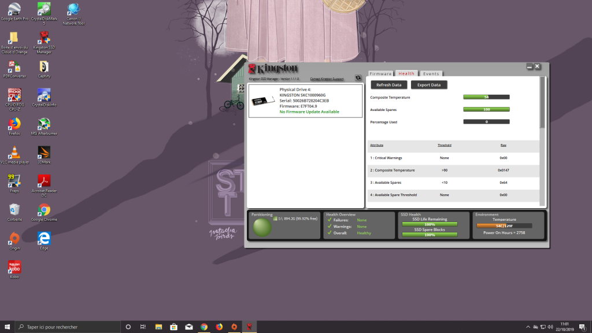Click the SSD Life Remaining 100% bar
This screenshot has height=333, width=592.
pyautogui.click(x=430, y=224)
